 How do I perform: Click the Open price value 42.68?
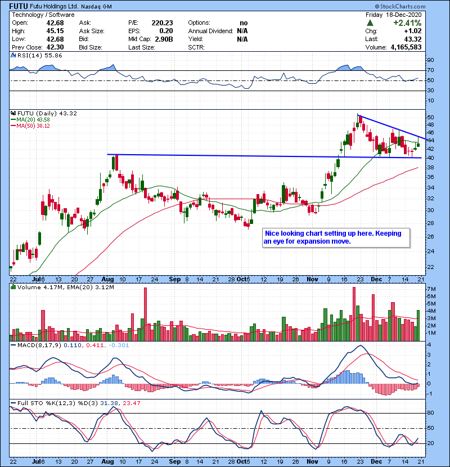(55, 23)
